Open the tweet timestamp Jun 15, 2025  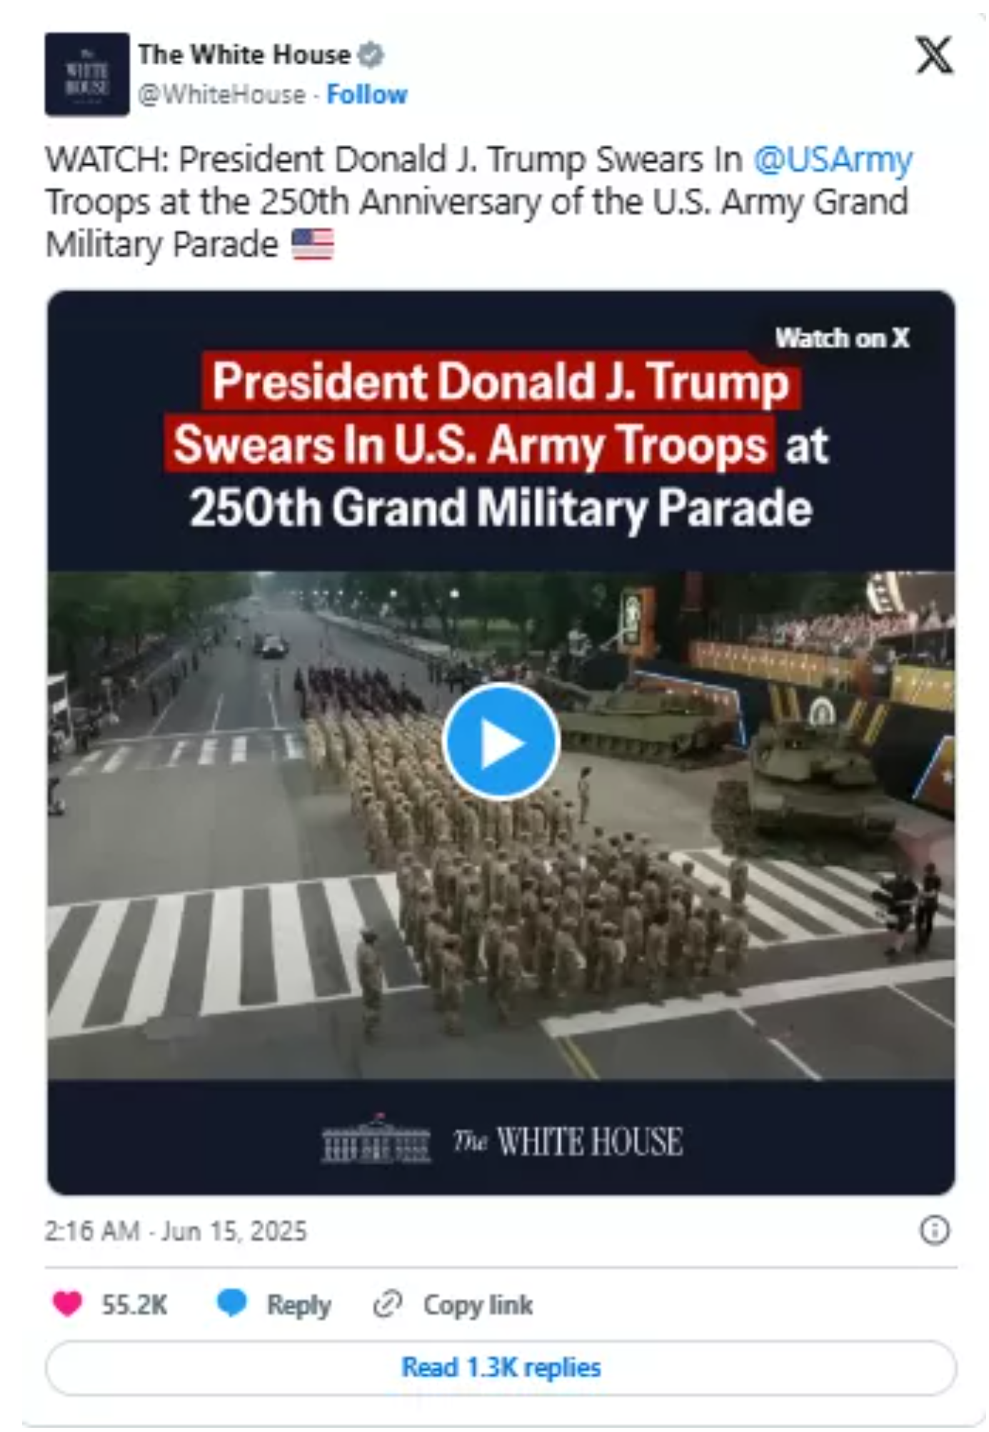176,1231
